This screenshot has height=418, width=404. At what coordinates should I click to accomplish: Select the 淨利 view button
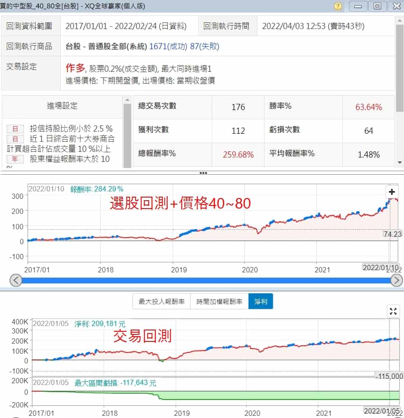coord(261,301)
